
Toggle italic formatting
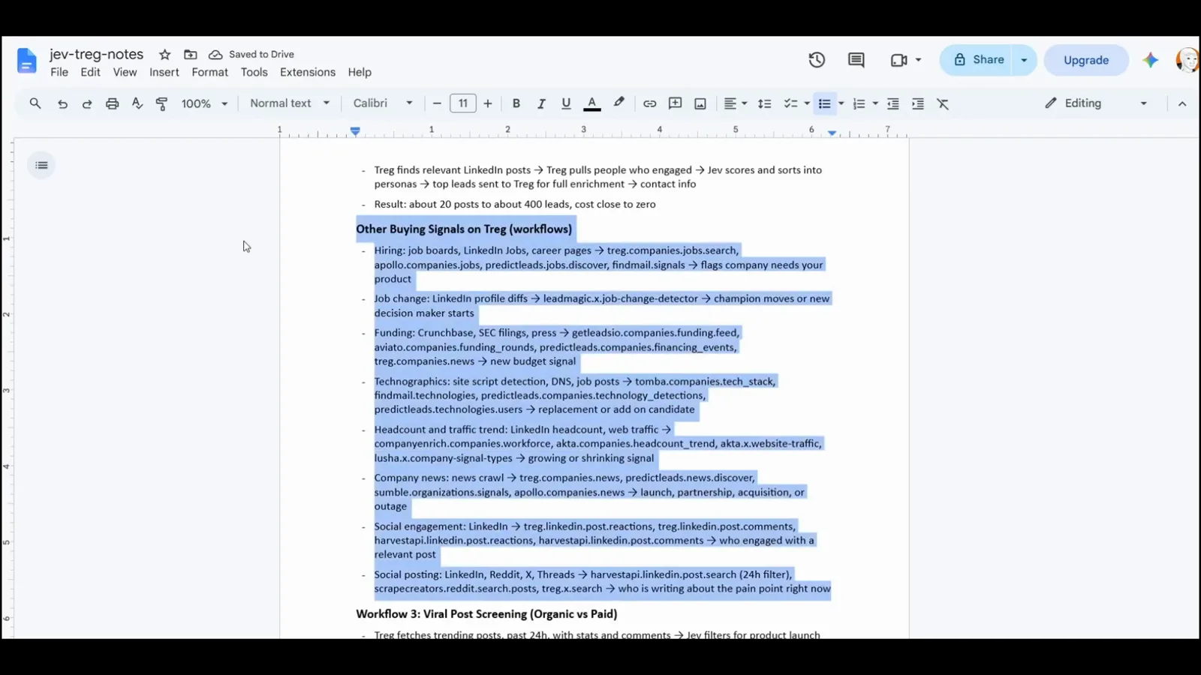pos(540,103)
